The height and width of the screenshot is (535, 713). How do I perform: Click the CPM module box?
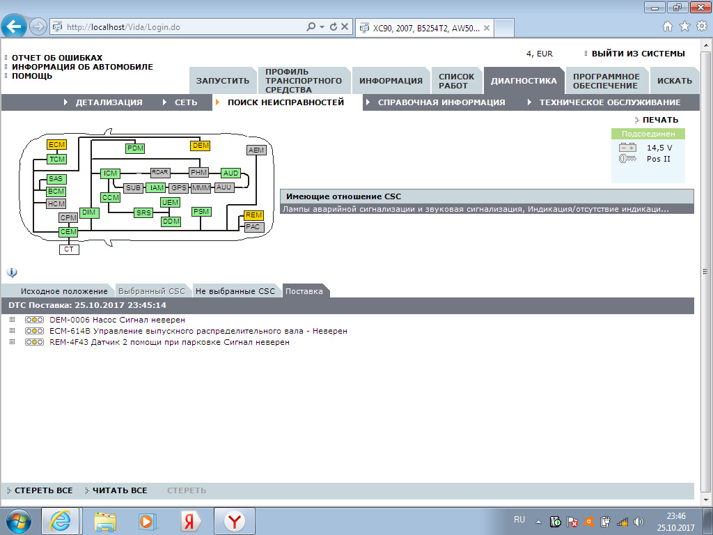click(x=69, y=218)
